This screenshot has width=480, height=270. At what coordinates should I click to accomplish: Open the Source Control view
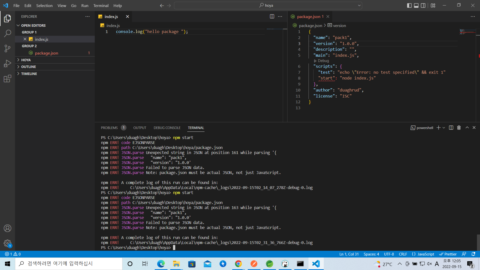pos(7,48)
